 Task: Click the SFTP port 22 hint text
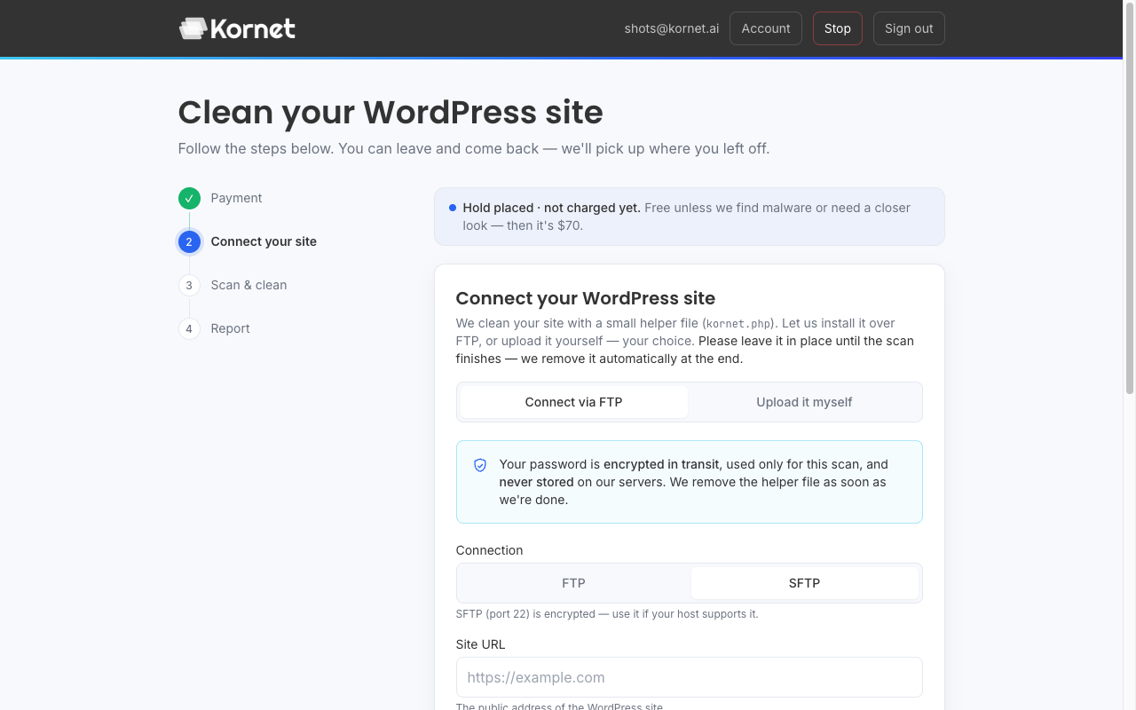[607, 614]
